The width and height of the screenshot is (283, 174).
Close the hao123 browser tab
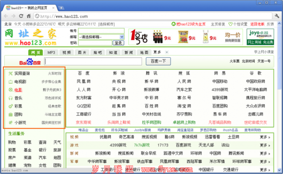click(x=53, y=8)
